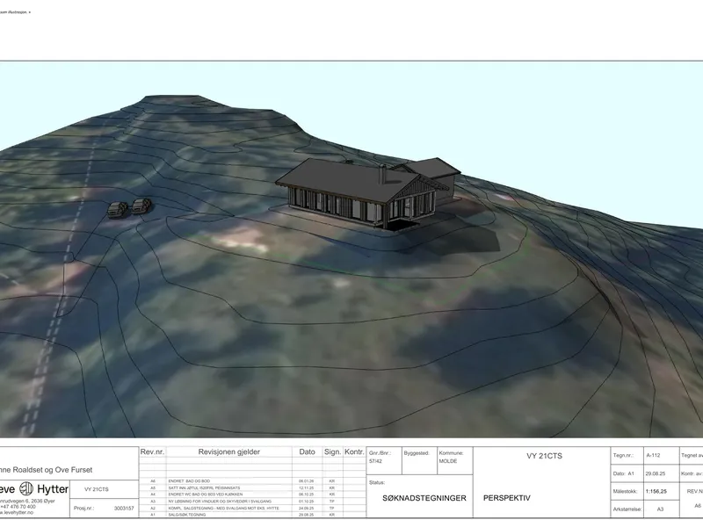Open the levehytter.no website address
This screenshot has height=527, width=703.
pyautogui.click(x=17, y=512)
